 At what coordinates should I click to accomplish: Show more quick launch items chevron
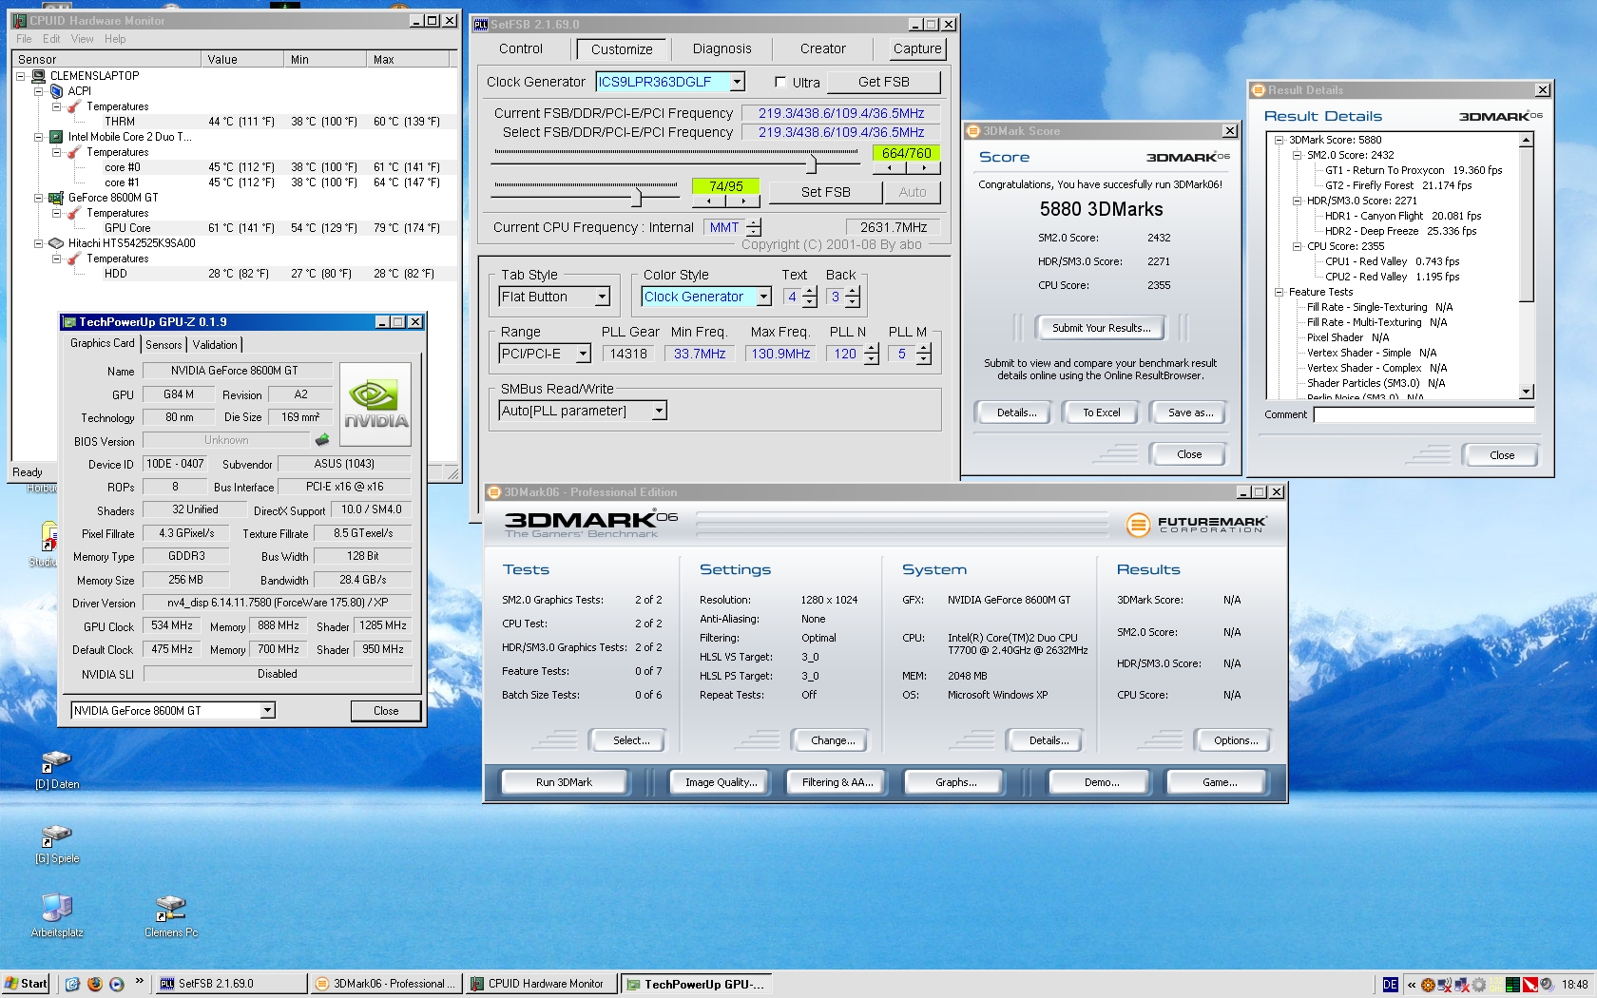140,981
